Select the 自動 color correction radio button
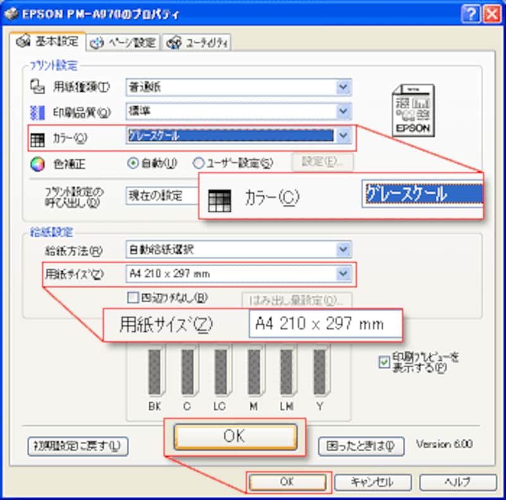 point(133,163)
